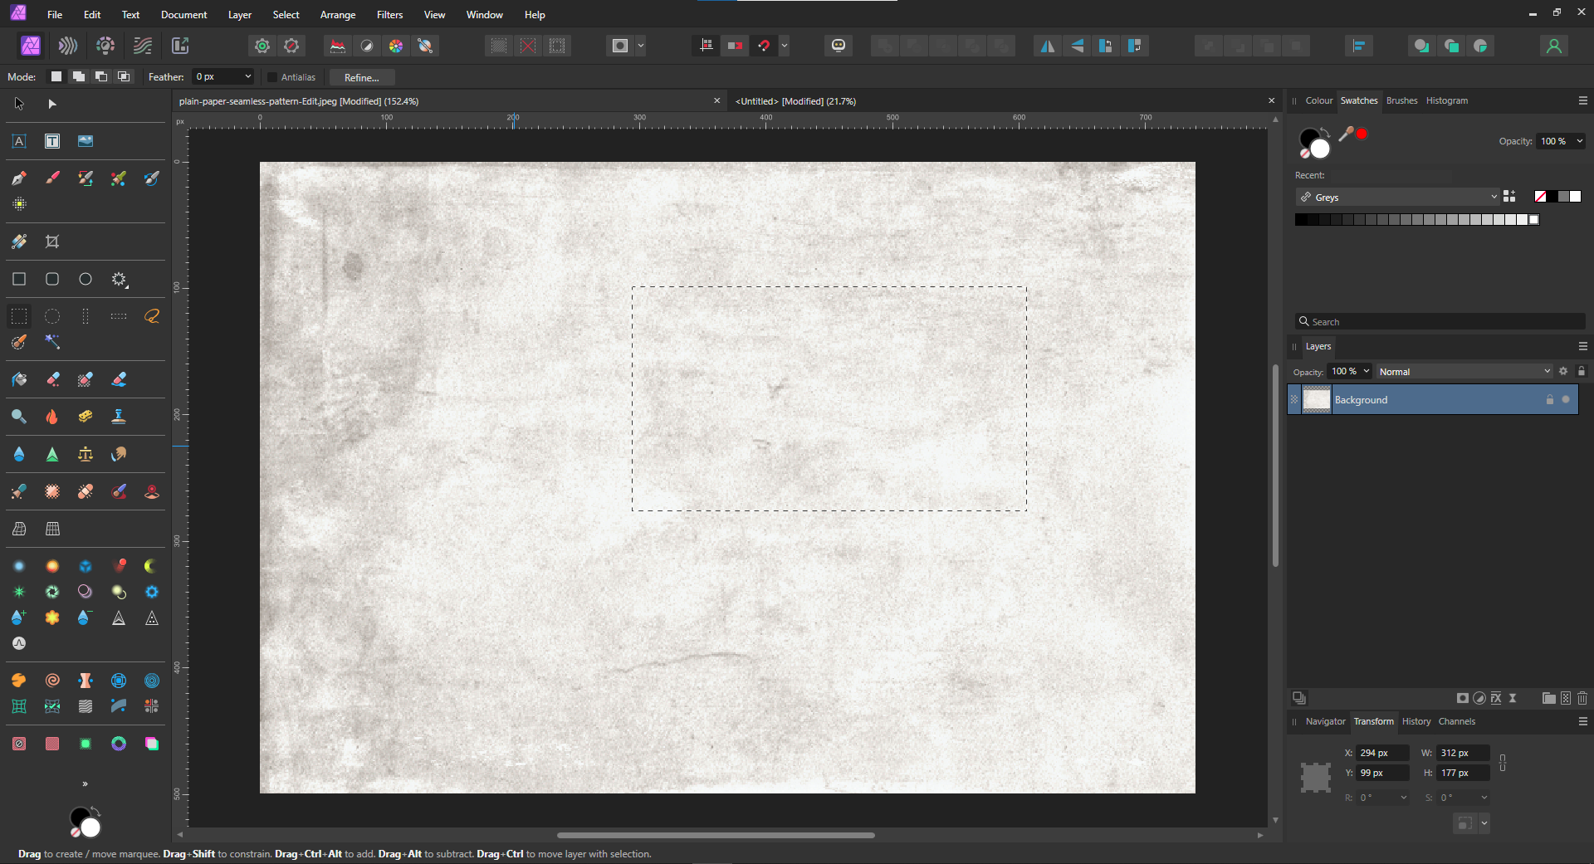The height and width of the screenshot is (864, 1594).
Task: Select the Burn flame tool
Action: coord(52,417)
